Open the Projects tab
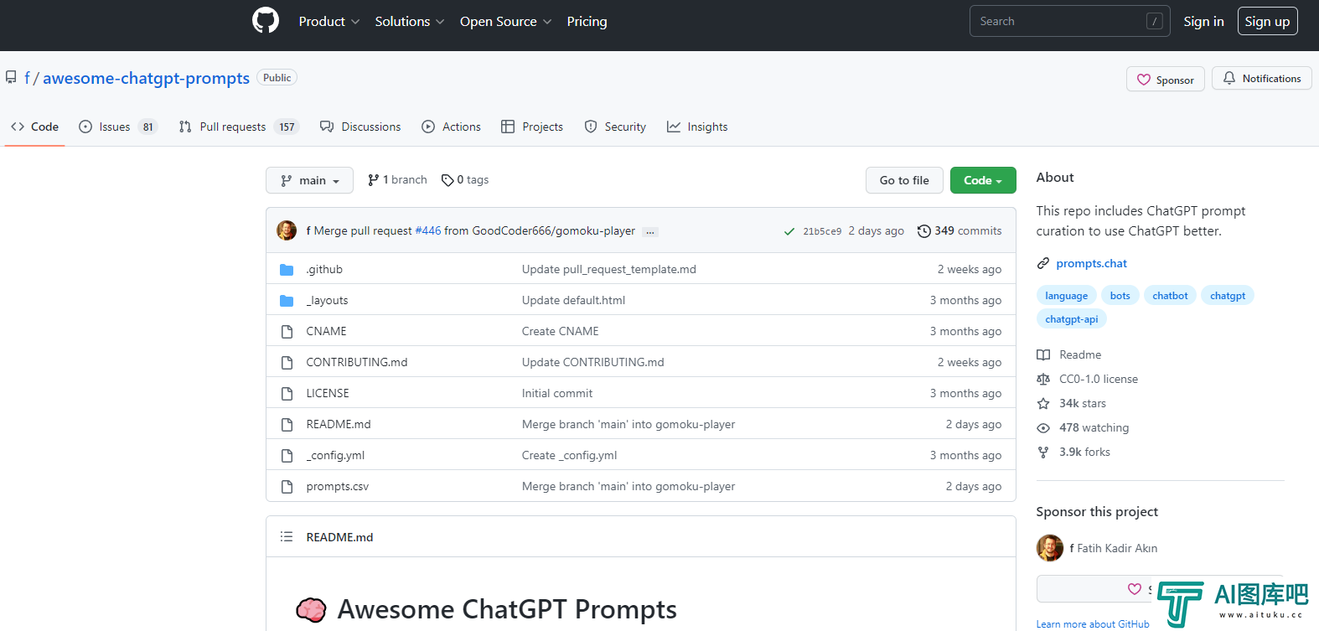The width and height of the screenshot is (1319, 631). point(532,127)
